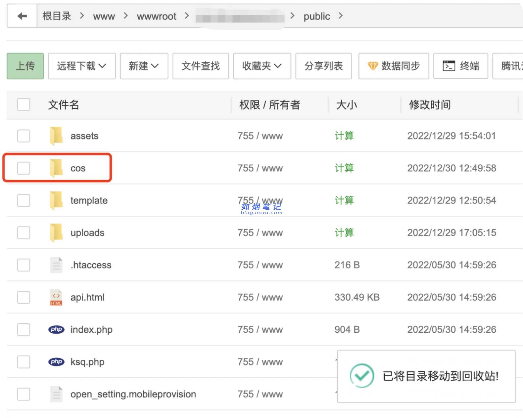Click the 大小 column header
The image size is (523, 418).
pyautogui.click(x=347, y=105)
